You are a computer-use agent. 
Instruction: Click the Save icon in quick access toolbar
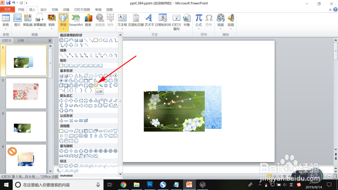tap(8, 3)
